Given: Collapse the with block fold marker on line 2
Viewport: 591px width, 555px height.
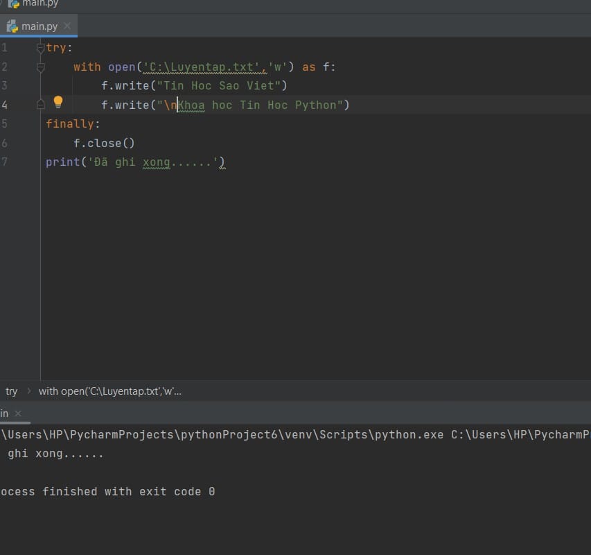Looking at the screenshot, I should (x=41, y=67).
